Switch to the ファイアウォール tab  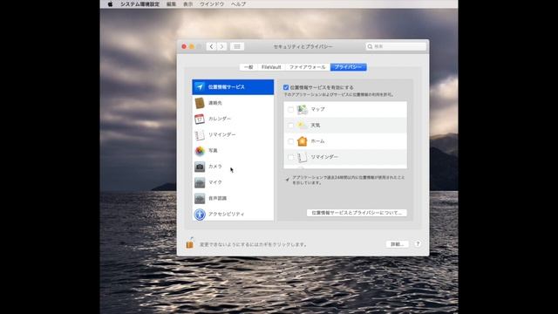point(308,67)
